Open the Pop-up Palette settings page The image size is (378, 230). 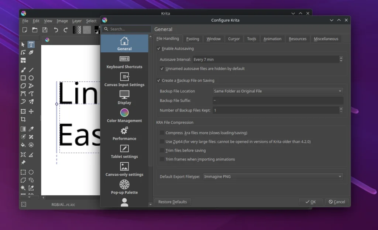(x=124, y=187)
